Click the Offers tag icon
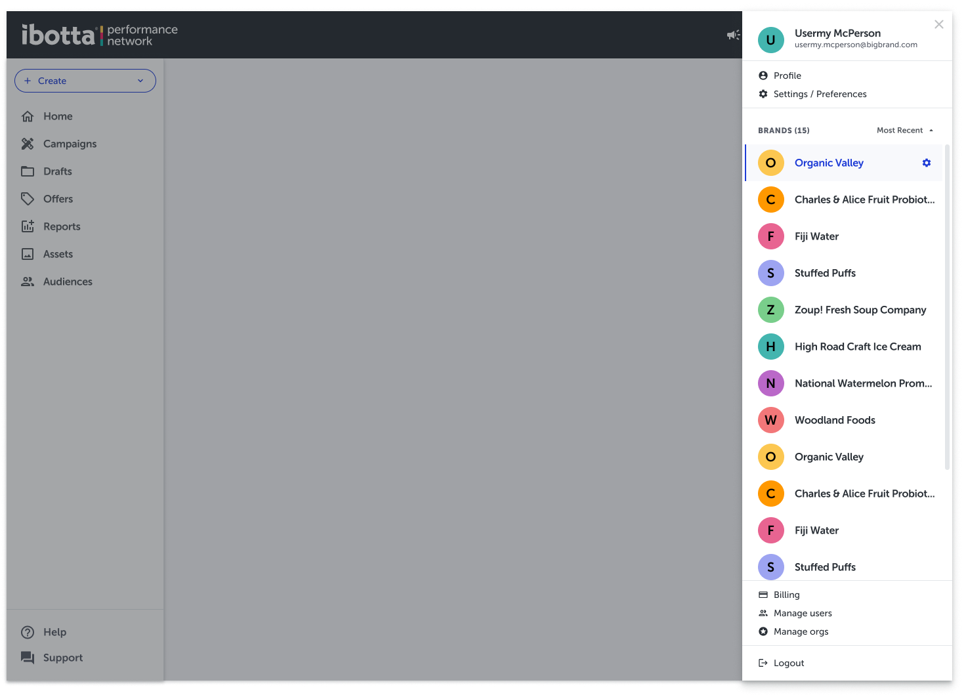Image resolution: width=966 pixels, height=697 pixels. (28, 199)
